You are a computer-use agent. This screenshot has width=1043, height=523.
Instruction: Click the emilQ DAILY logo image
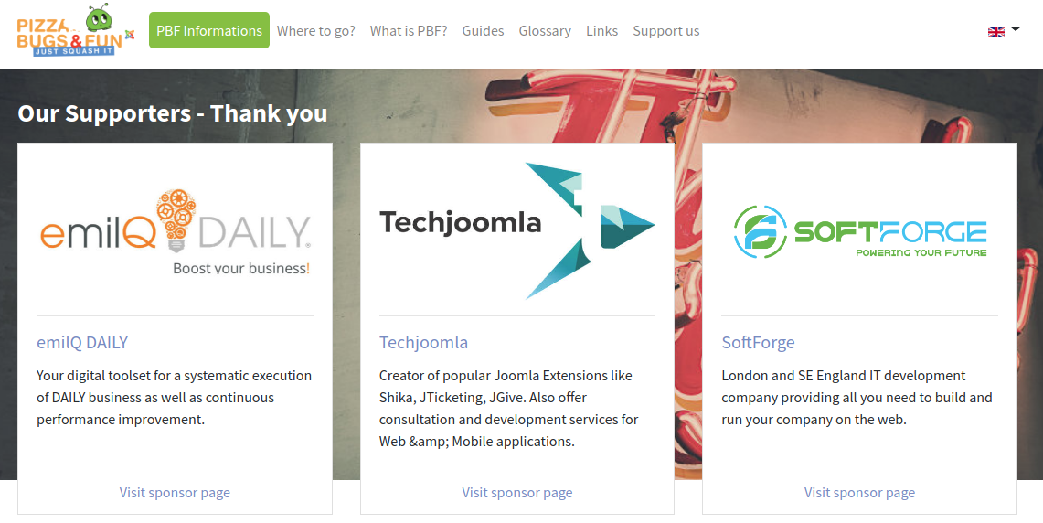click(x=175, y=230)
